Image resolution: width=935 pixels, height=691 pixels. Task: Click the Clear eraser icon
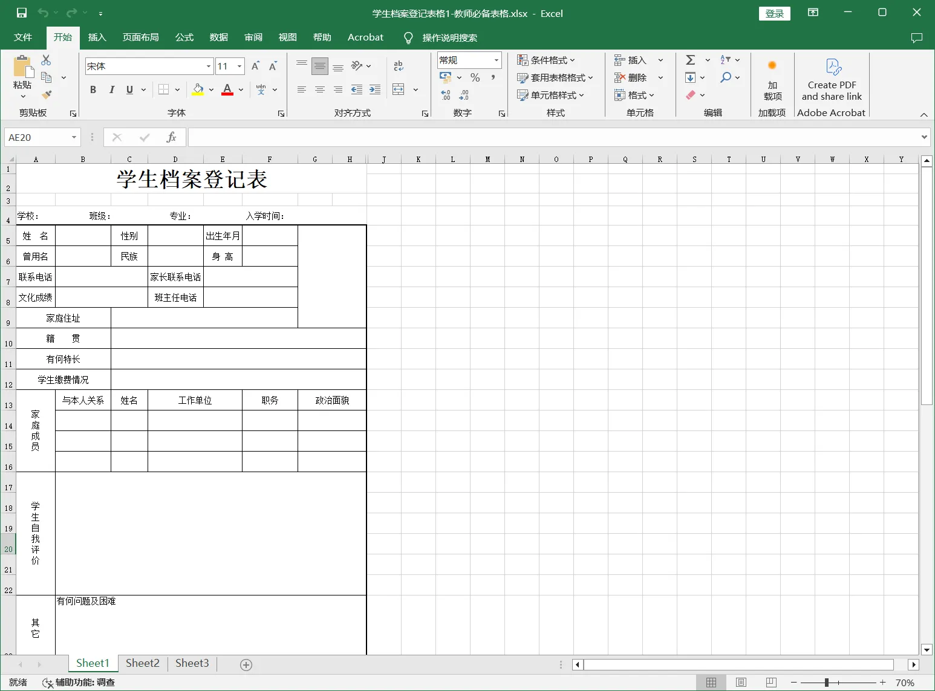(691, 95)
